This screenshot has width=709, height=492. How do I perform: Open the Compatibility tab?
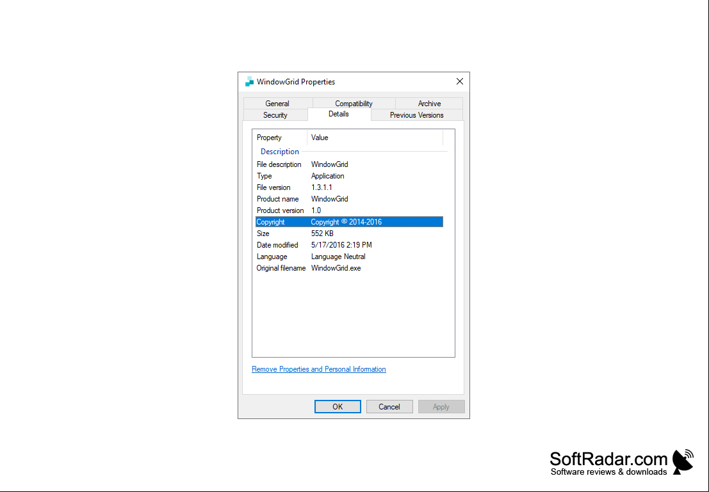click(x=354, y=104)
